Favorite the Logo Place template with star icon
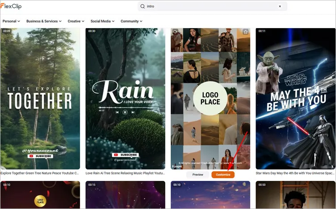 pos(246,32)
